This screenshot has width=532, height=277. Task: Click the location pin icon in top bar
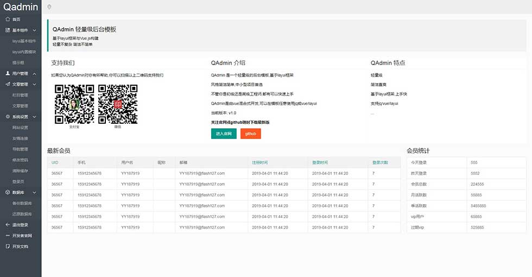tap(49, 7)
